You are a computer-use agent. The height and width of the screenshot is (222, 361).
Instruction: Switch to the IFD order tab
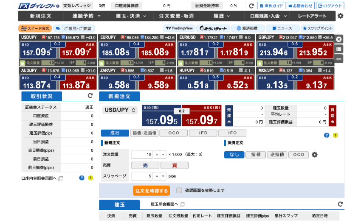coord(203,133)
